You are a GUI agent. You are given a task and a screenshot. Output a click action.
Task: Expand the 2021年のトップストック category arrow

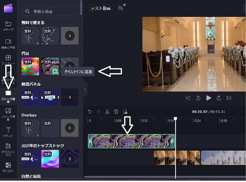click(70, 159)
